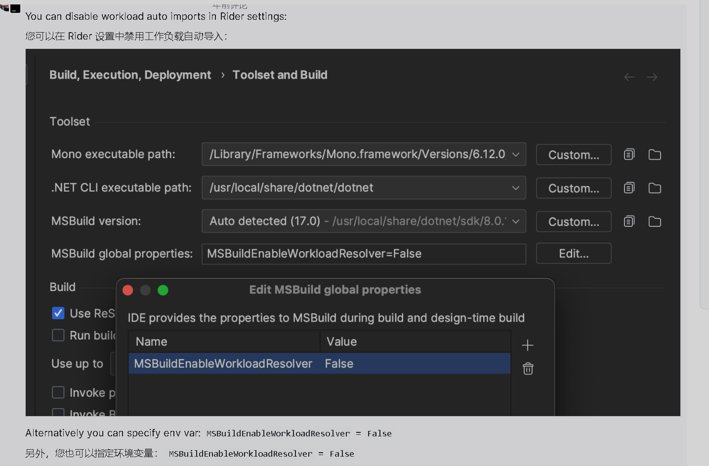Browse folder for Mono executable path
The width and height of the screenshot is (709, 466).
(654, 154)
